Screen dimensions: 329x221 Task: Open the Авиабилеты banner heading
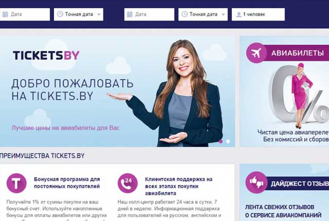[x=298, y=53]
